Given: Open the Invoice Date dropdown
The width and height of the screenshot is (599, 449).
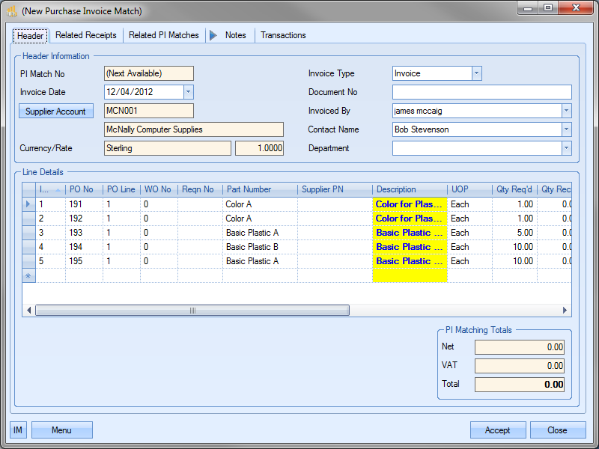Looking at the screenshot, I should (x=188, y=92).
